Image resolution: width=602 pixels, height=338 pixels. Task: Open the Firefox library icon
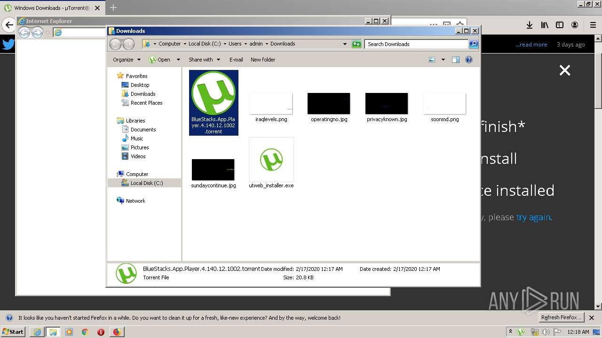click(545, 25)
